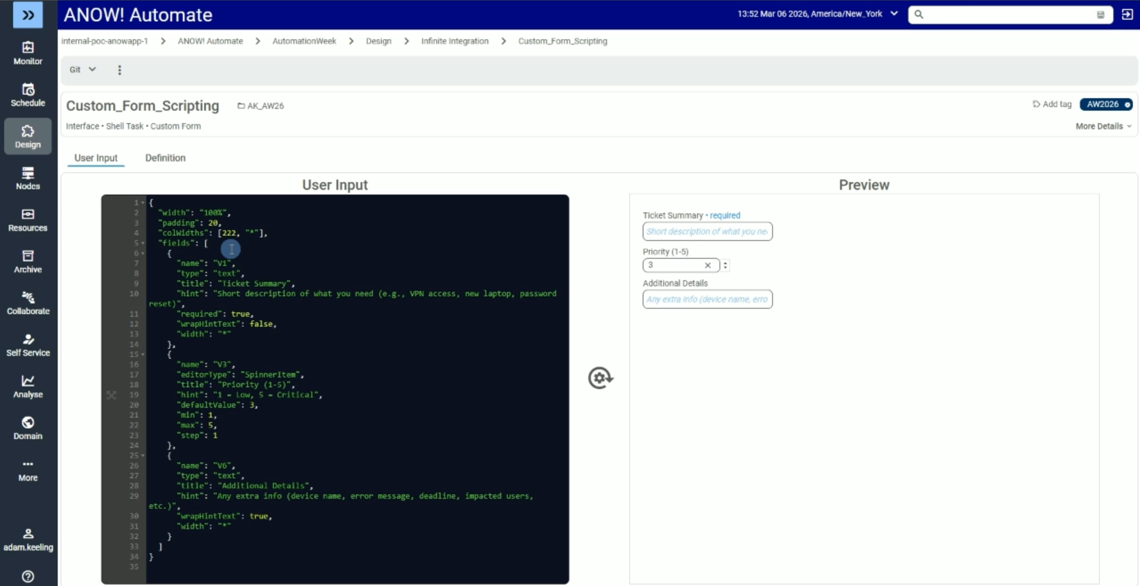Click the Priority spinner stepper arrows
Screen dimensions: 1140x586
725,265
